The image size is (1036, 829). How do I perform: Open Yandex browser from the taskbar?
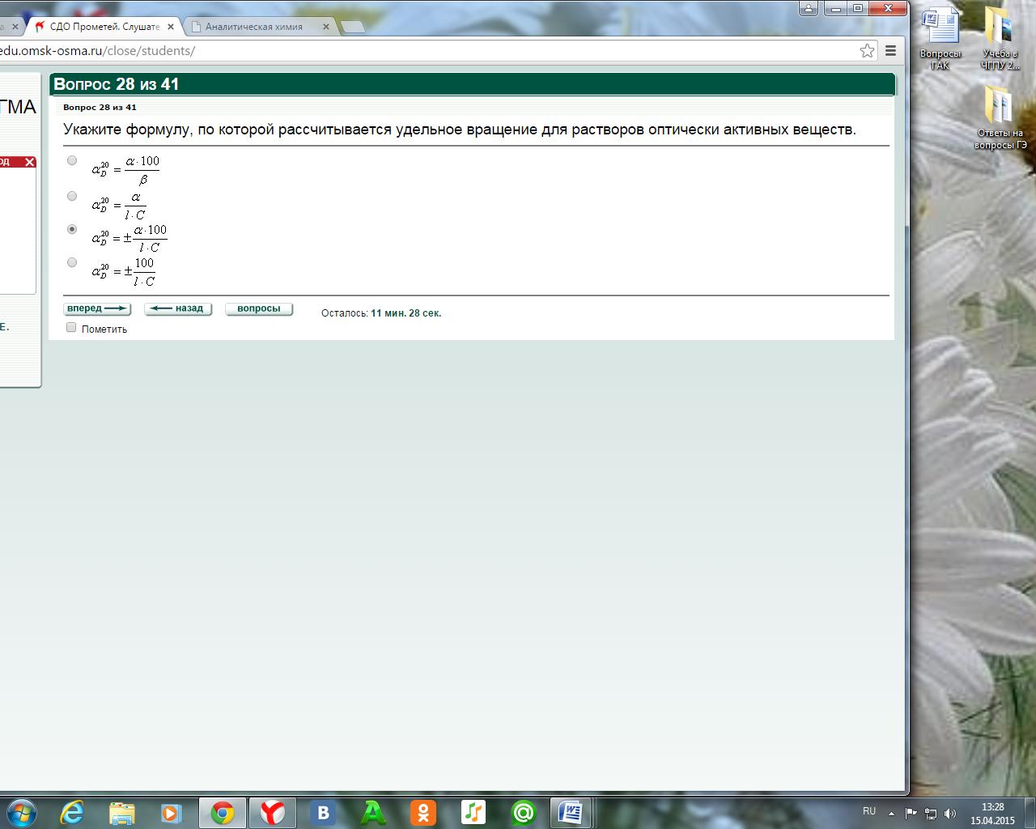coord(273,812)
